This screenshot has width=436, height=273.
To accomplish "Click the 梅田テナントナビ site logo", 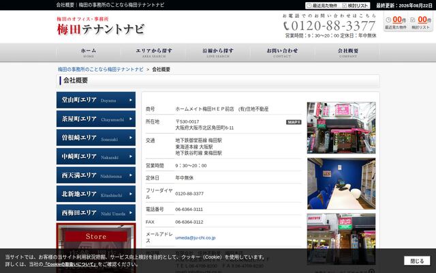I will tap(101, 26).
